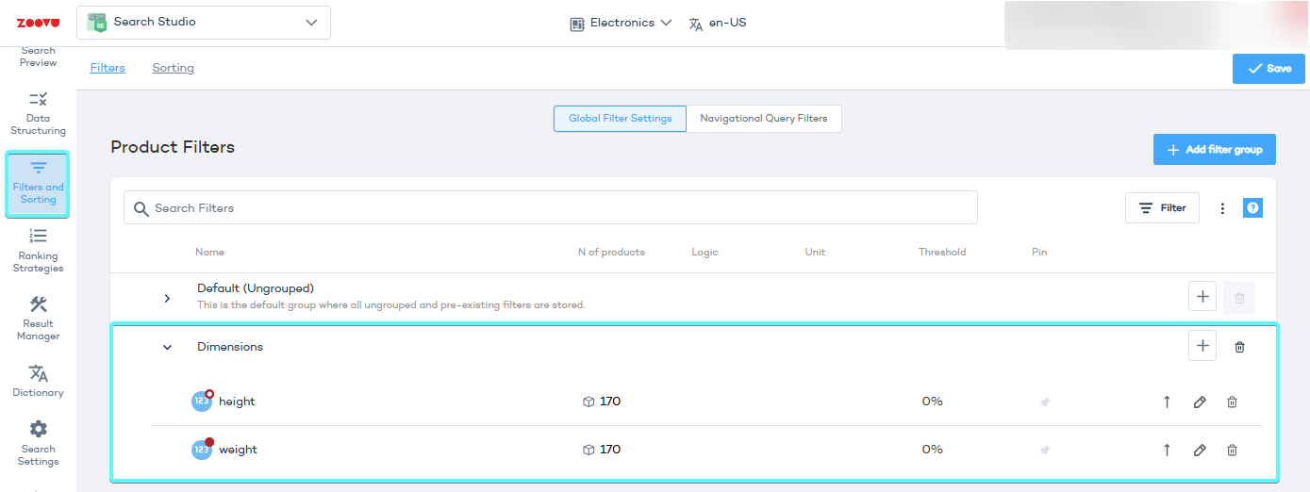Viewport: 1310px width, 492px height.
Task: Switch to Navigational Query Filters
Action: point(763,119)
